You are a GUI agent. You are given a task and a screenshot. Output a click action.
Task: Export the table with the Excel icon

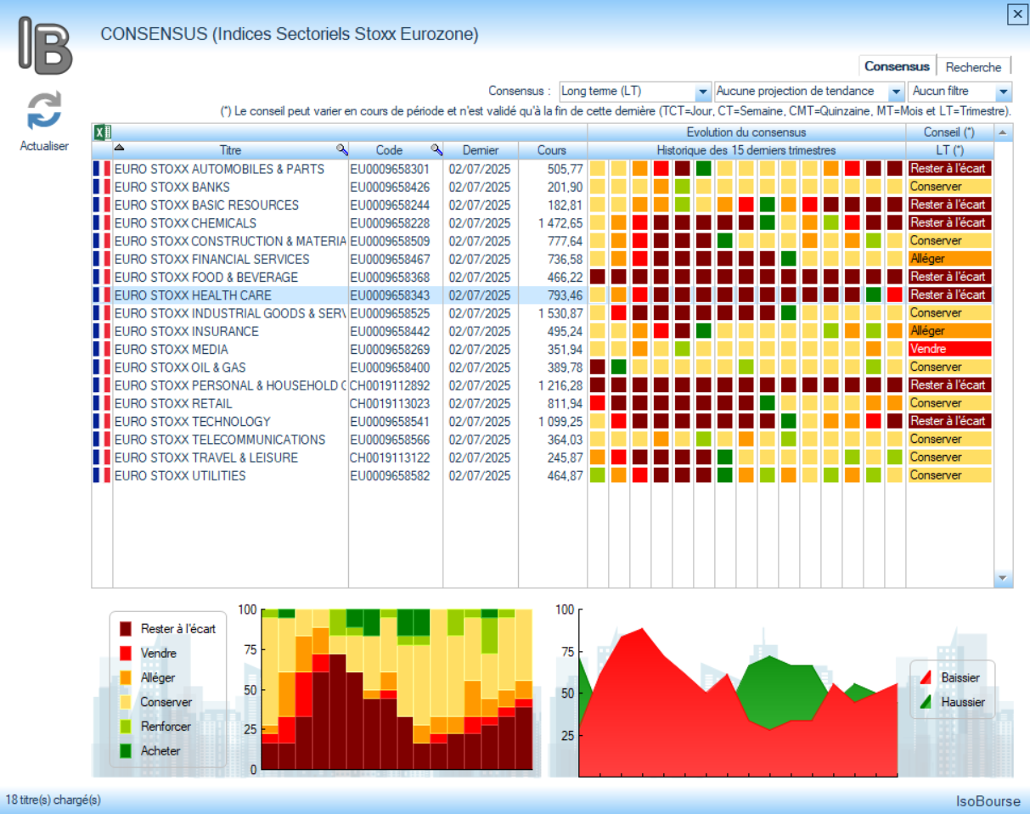pyautogui.click(x=102, y=132)
